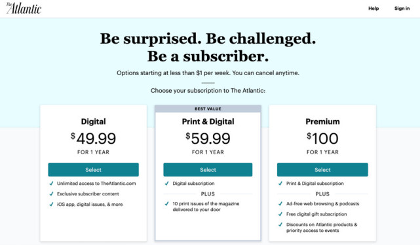Click checkmark beside Free digital gift subscription
Image resolution: width=420 pixels, height=245 pixels.
[x=280, y=214]
